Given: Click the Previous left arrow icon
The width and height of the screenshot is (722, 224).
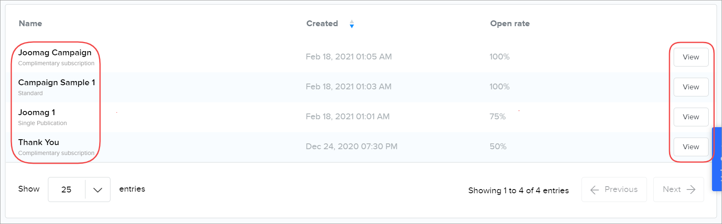Looking at the screenshot, I should point(595,190).
